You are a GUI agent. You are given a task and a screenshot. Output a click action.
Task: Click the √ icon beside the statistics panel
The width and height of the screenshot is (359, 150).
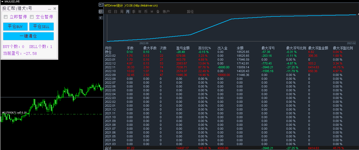[x=101, y=18]
